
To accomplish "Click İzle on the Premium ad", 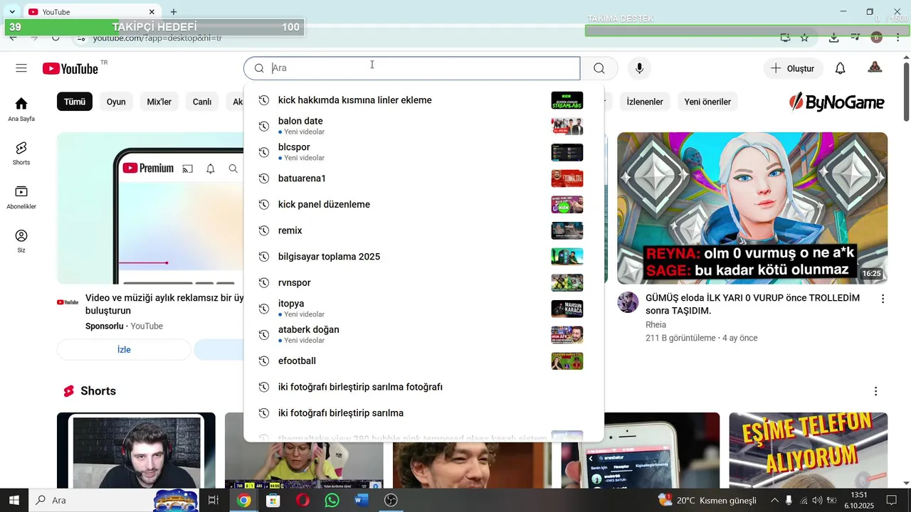I will pyautogui.click(x=124, y=350).
